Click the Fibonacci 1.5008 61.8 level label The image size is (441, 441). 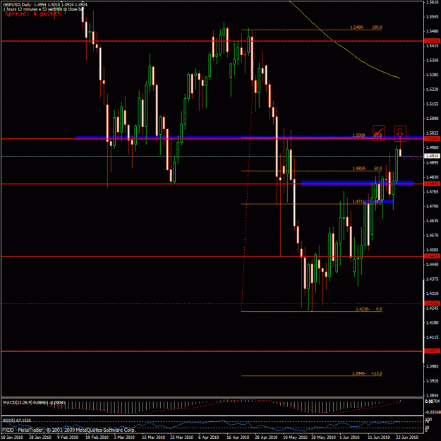coord(367,135)
